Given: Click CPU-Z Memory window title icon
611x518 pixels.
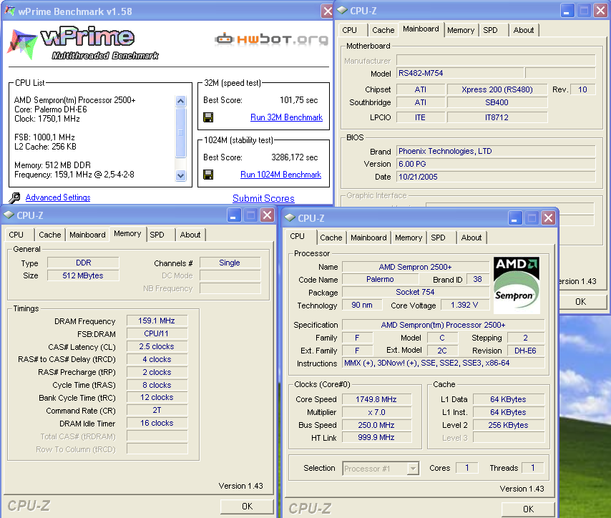Looking at the screenshot, I should 9,215.
